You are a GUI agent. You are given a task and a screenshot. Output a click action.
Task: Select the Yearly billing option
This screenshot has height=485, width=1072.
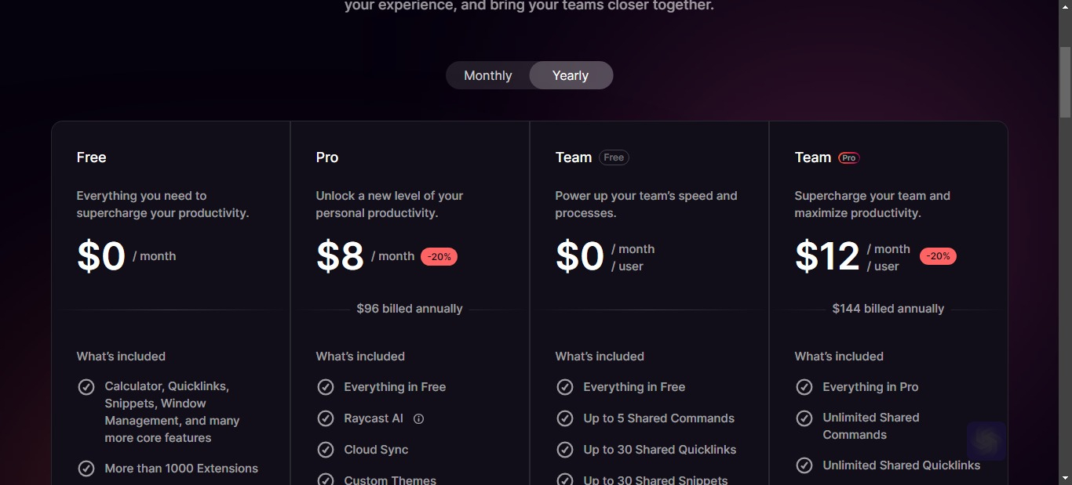[571, 75]
